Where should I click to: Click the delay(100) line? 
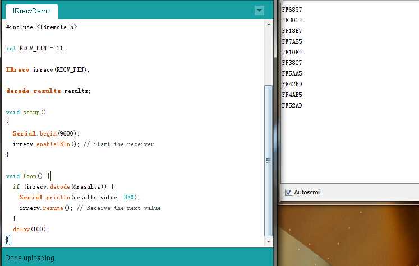tap(31, 229)
